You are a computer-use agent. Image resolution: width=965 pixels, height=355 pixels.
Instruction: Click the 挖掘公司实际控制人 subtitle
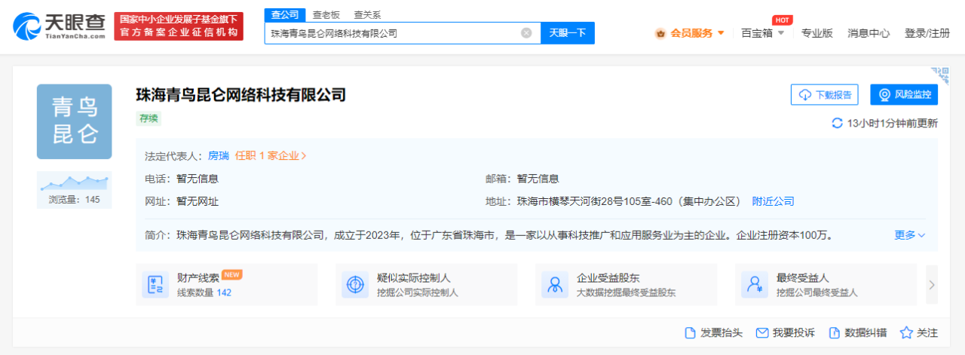click(418, 292)
